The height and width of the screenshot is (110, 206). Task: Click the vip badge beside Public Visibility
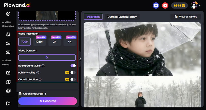(x=67, y=73)
